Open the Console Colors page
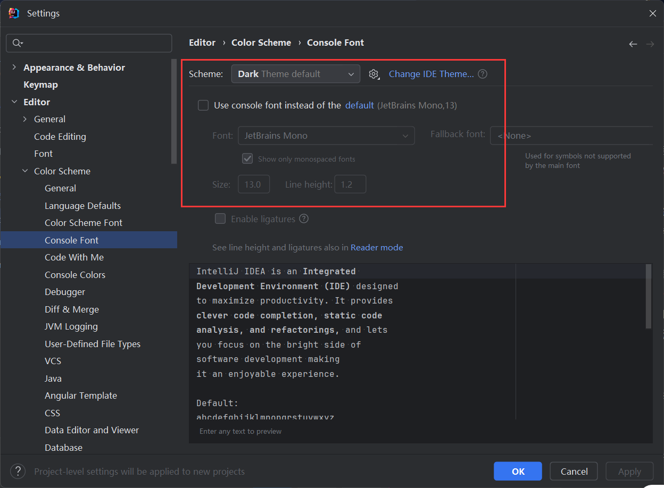The height and width of the screenshot is (488, 664). (x=75, y=275)
